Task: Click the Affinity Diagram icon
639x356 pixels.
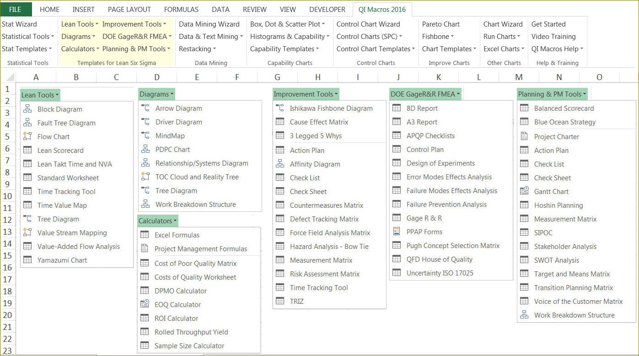Action: pyautogui.click(x=280, y=164)
